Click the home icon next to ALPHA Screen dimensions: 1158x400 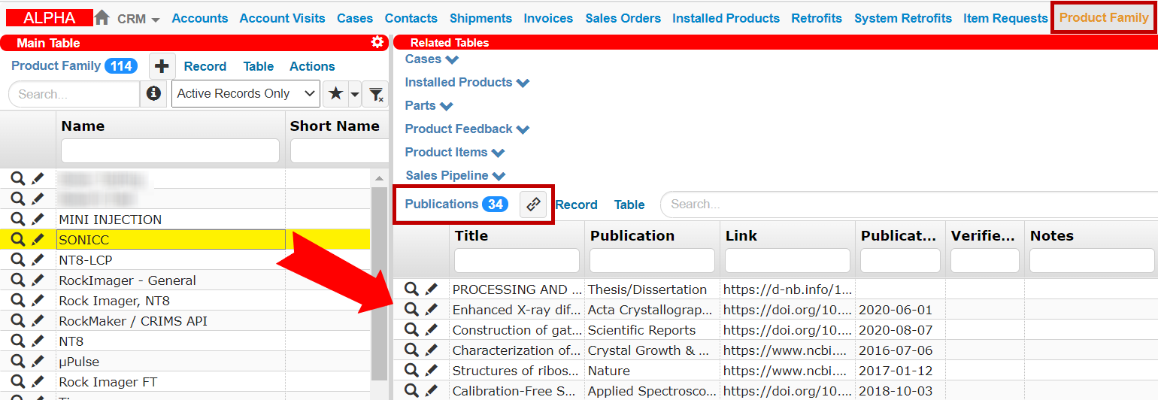point(102,18)
